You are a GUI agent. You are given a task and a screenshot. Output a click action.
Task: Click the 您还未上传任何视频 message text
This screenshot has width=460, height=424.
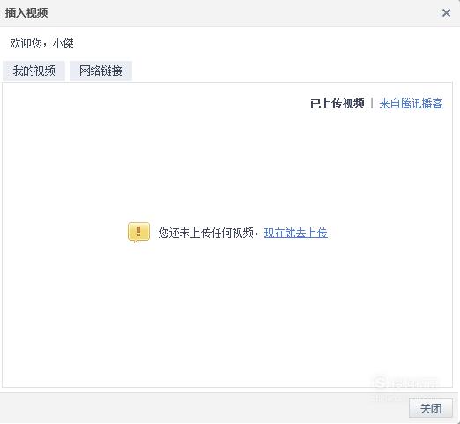(205, 233)
